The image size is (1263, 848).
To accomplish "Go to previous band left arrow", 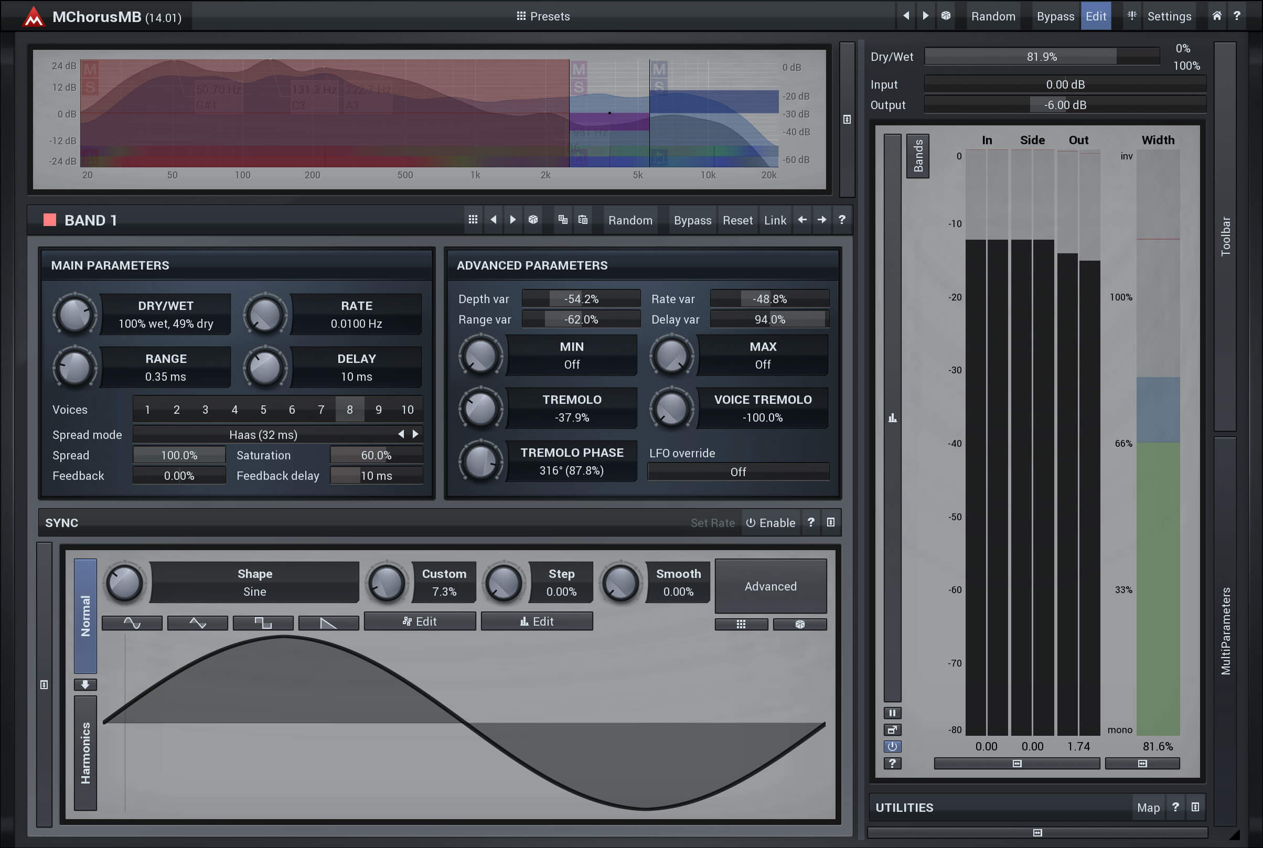I will tap(802, 220).
